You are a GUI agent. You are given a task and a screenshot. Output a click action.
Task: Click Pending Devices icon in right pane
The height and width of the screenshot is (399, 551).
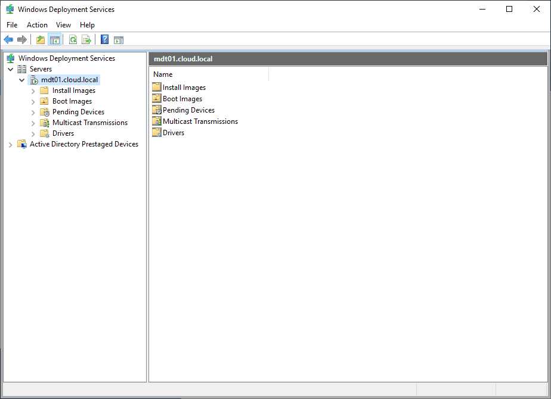pyautogui.click(x=157, y=110)
